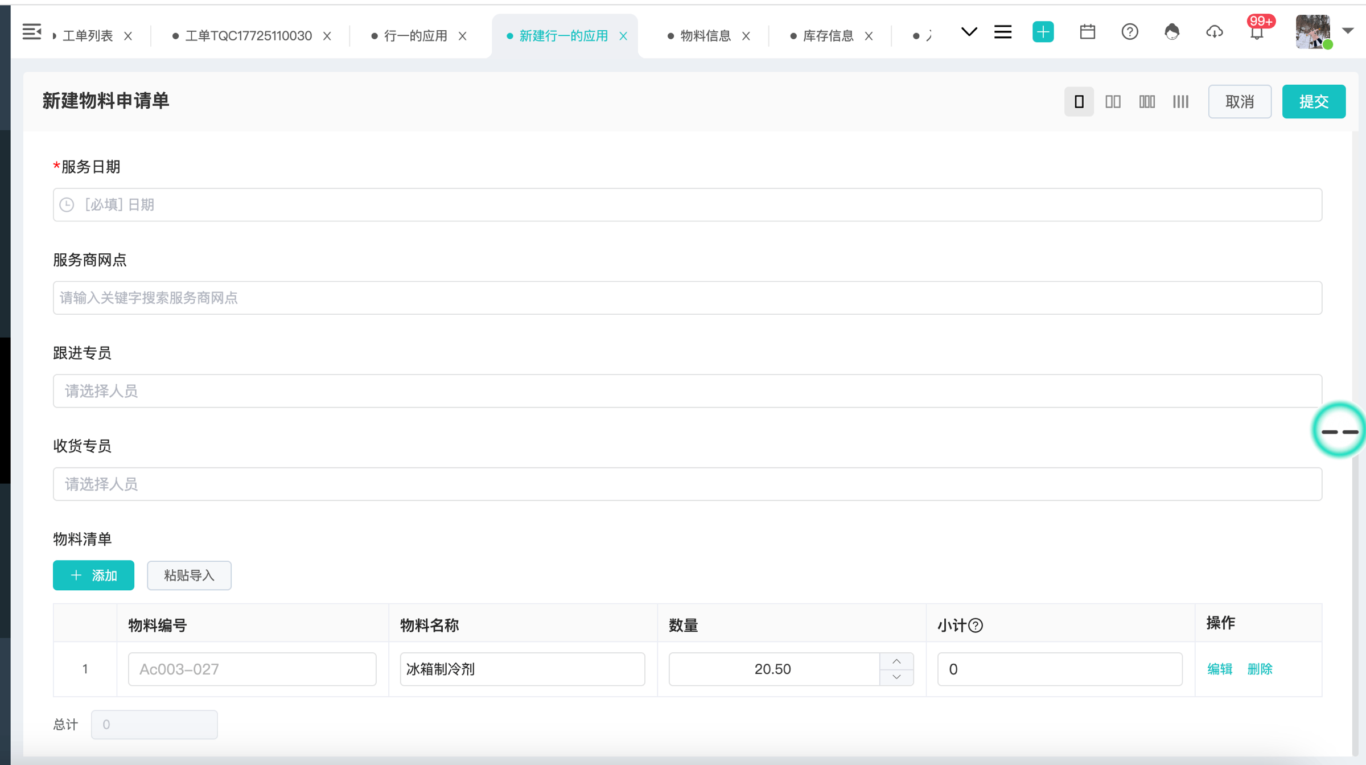Collapse the sidebar with the menu-fold icon
Viewport: 1366px width, 765px height.
(x=32, y=32)
